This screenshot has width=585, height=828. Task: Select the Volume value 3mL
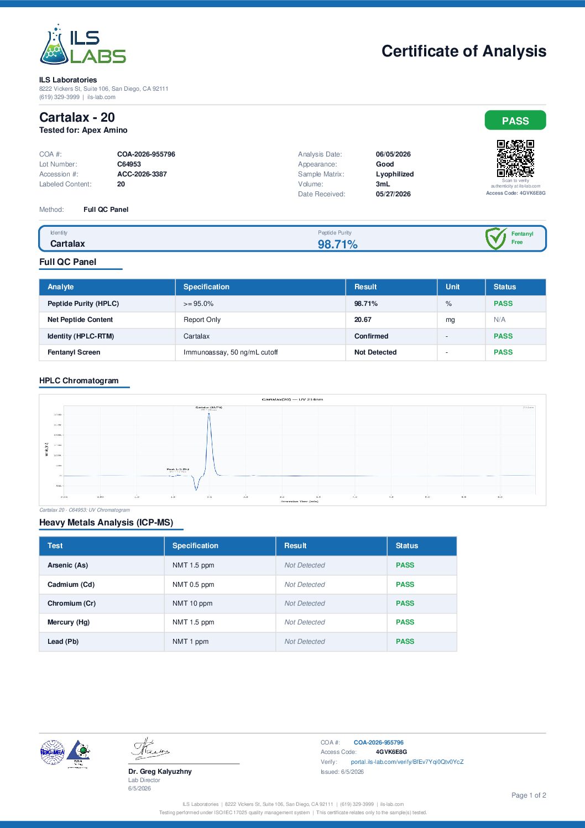(x=383, y=184)
